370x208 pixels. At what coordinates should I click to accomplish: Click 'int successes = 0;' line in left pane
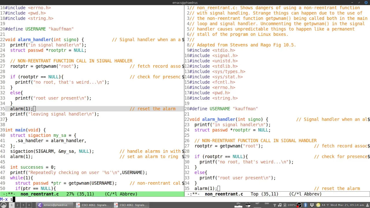click(x=33, y=167)
